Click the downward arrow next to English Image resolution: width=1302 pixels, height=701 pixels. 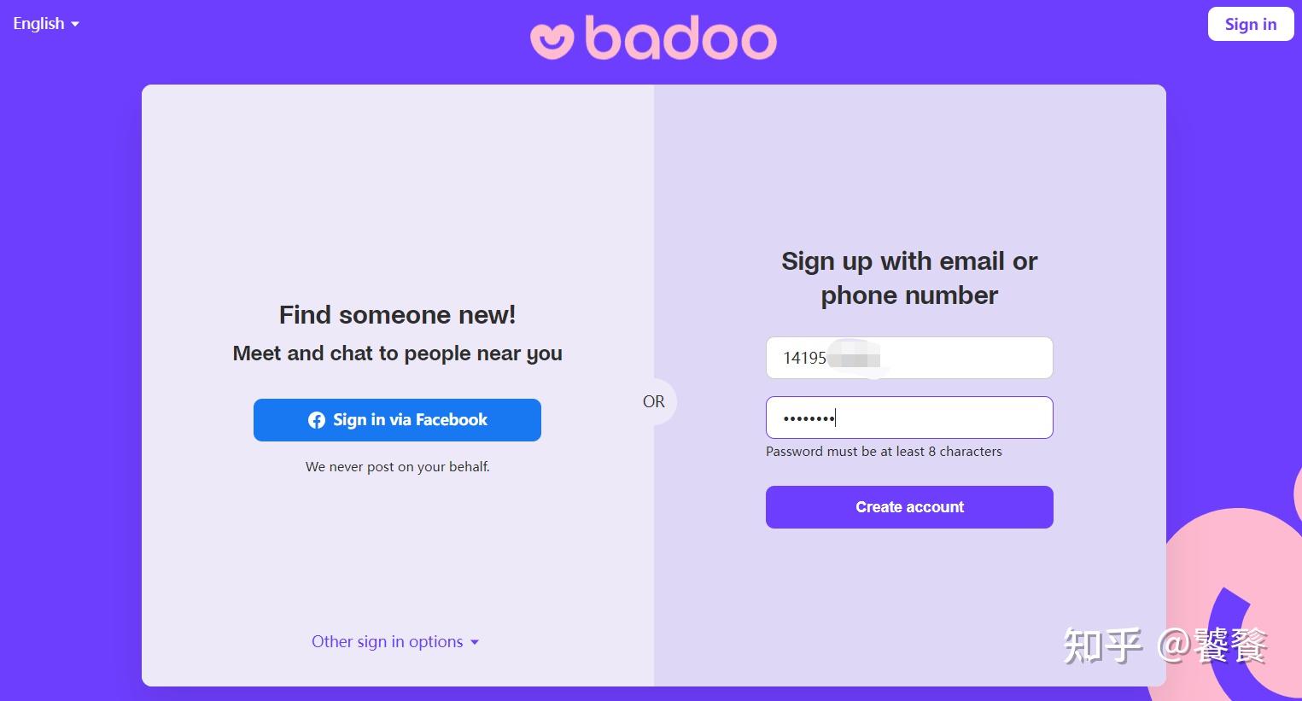pos(75,24)
